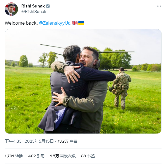Click the 2023年5月15日 date
The height and width of the screenshot is (164, 164).
pos(39,141)
